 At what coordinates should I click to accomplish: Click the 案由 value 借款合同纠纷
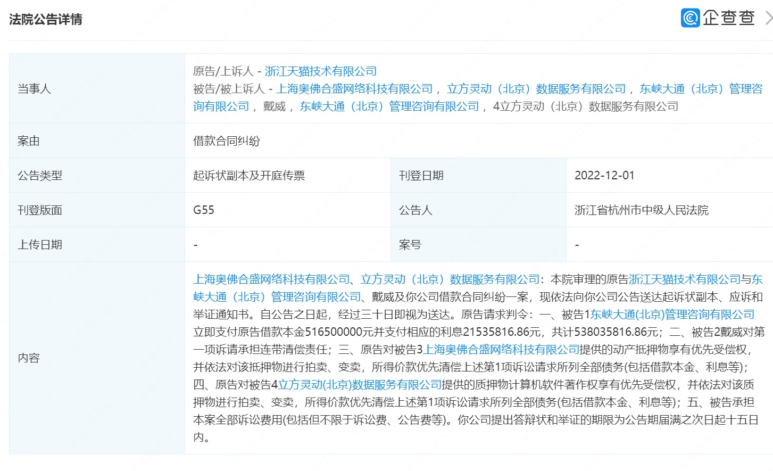tap(227, 141)
